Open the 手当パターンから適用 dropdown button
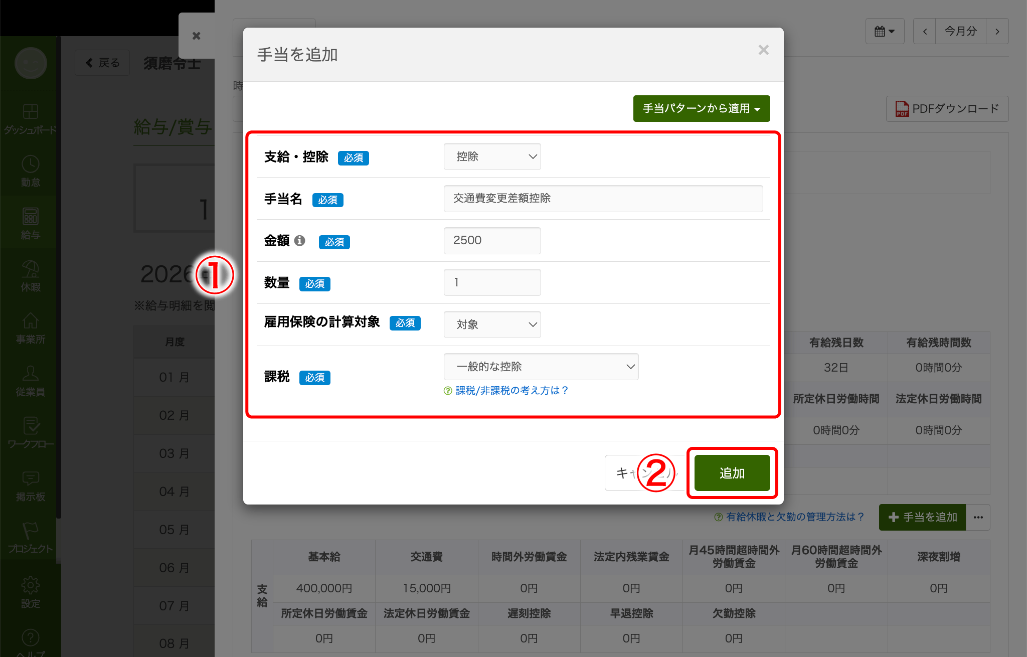Image resolution: width=1027 pixels, height=657 pixels. point(702,108)
